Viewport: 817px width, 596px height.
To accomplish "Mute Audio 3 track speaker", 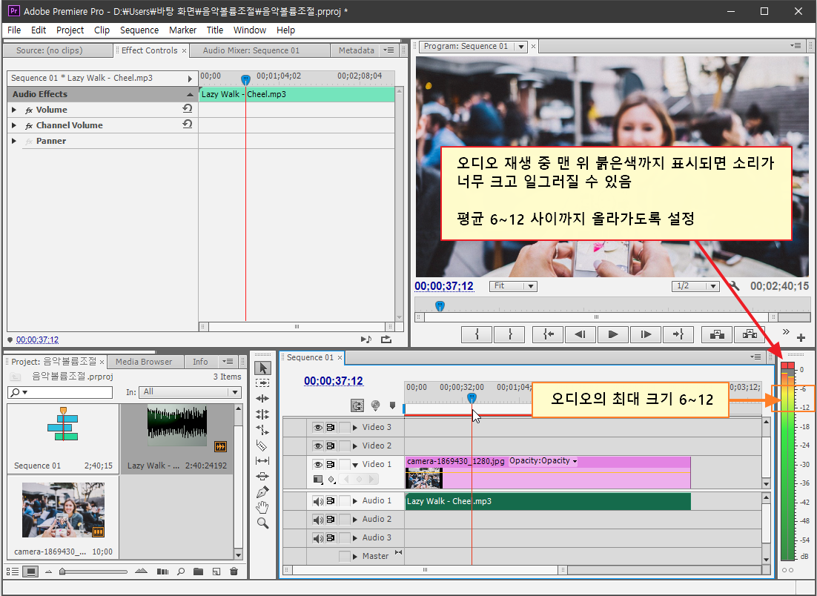I will point(317,538).
